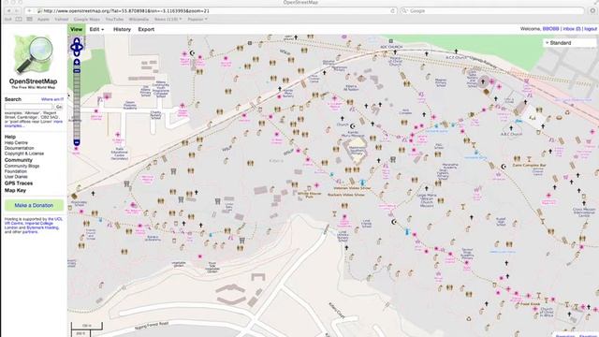This screenshot has width=599, height=337.
Task: Click the ADC CHURCH map marker
Action: pyautogui.click(x=391, y=41)
